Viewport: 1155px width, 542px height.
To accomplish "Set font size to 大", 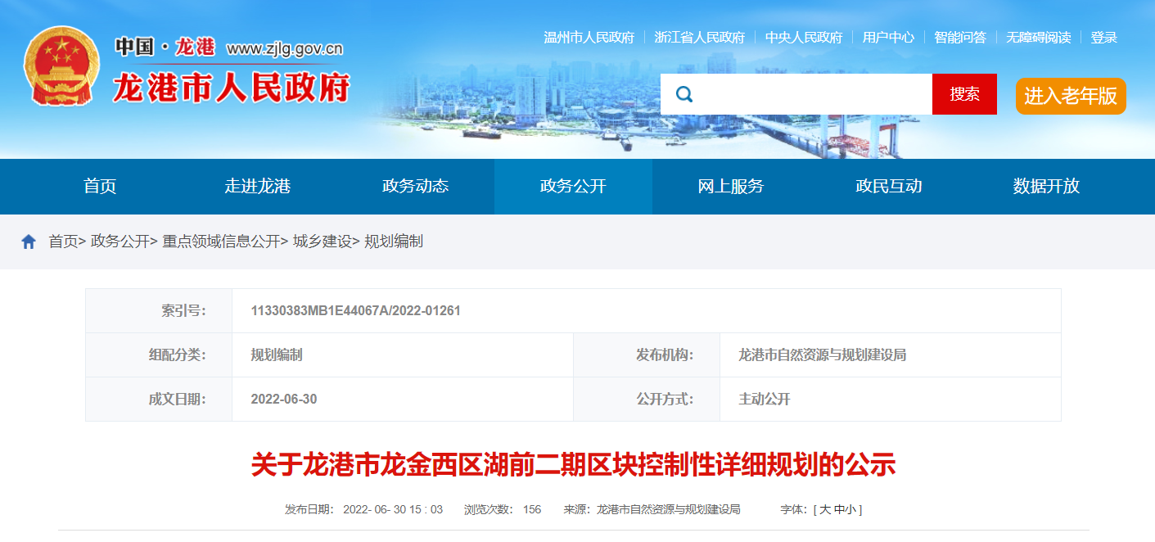I will (x=825, y=509).
